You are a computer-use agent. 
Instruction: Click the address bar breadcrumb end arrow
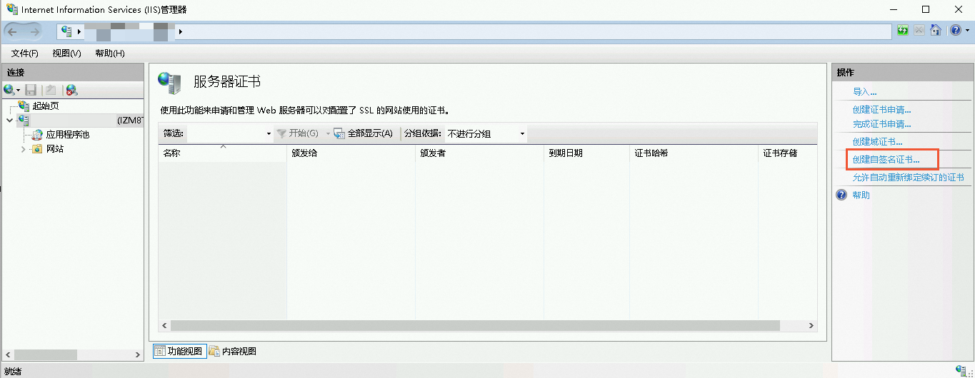pos(181,31)
